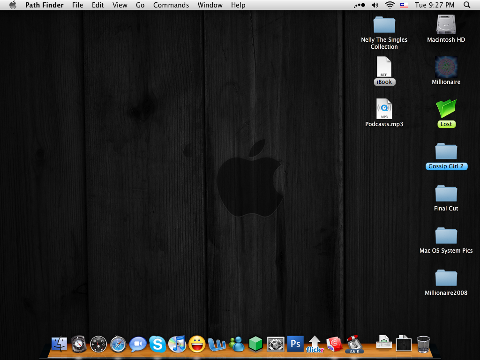Open Safari compass icon in dock

pyautogui.click(x=118, y=345)
